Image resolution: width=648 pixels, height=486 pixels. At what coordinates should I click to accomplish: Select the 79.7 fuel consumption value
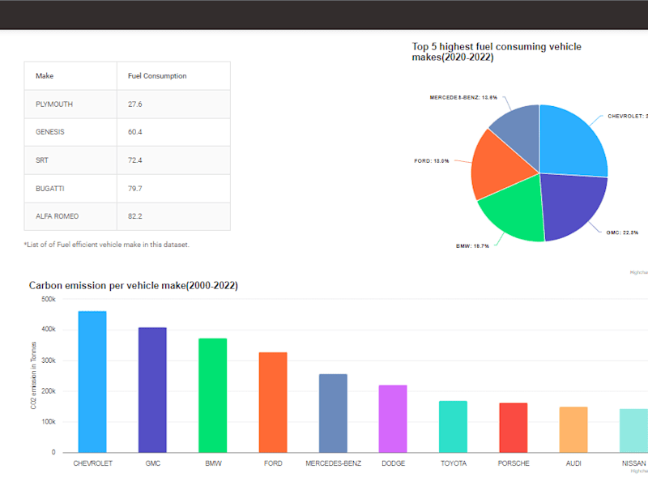click(173, 189)
